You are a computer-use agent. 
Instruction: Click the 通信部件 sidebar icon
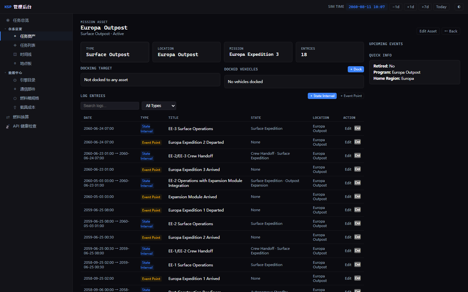pyautogui.click(x=15, y=89)
